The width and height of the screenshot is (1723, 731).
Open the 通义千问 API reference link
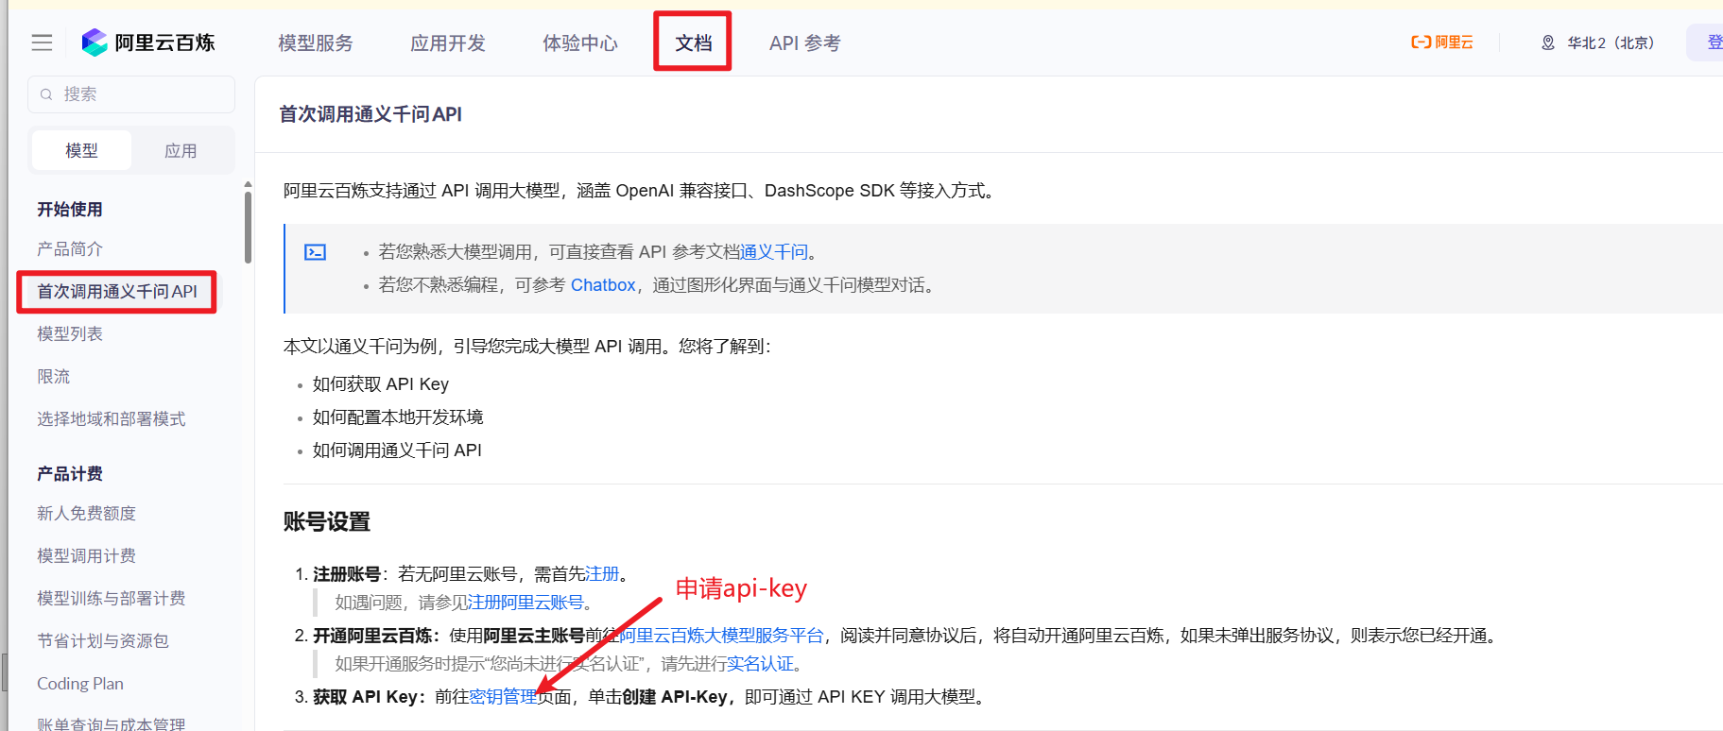pos(774,252)
